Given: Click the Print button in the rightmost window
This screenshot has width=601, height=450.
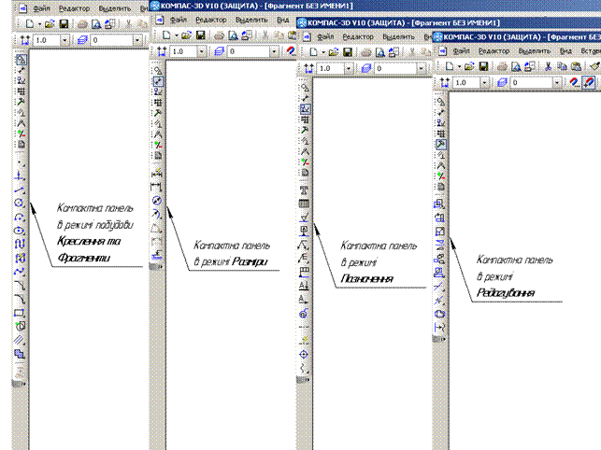Looking at the screenshot, I should [502, 66].
